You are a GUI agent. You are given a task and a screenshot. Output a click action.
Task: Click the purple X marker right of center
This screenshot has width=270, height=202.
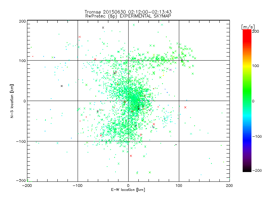pos(170,70)
